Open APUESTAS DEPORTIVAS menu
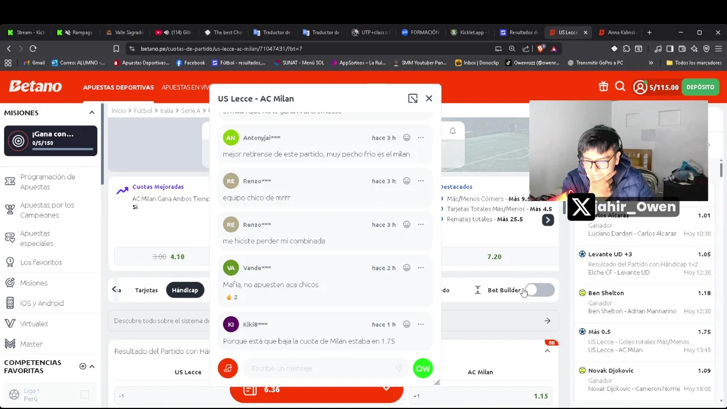 tap(118, 87)
